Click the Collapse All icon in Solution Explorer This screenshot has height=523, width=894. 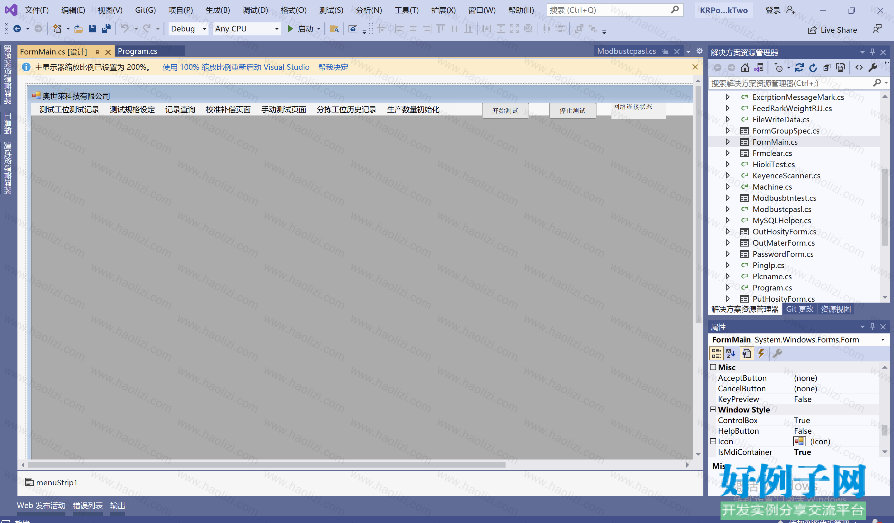(x=827, y=67)
